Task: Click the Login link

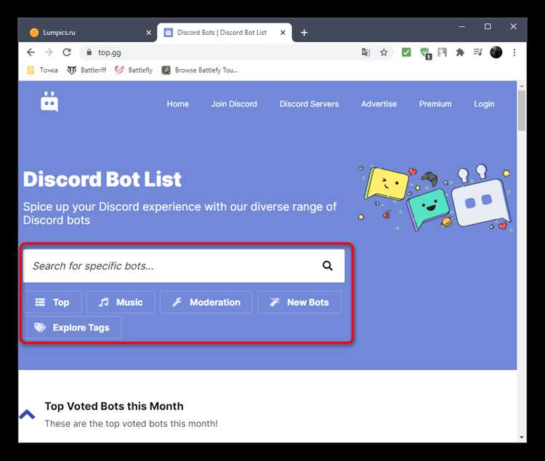Action: (484, 104)
